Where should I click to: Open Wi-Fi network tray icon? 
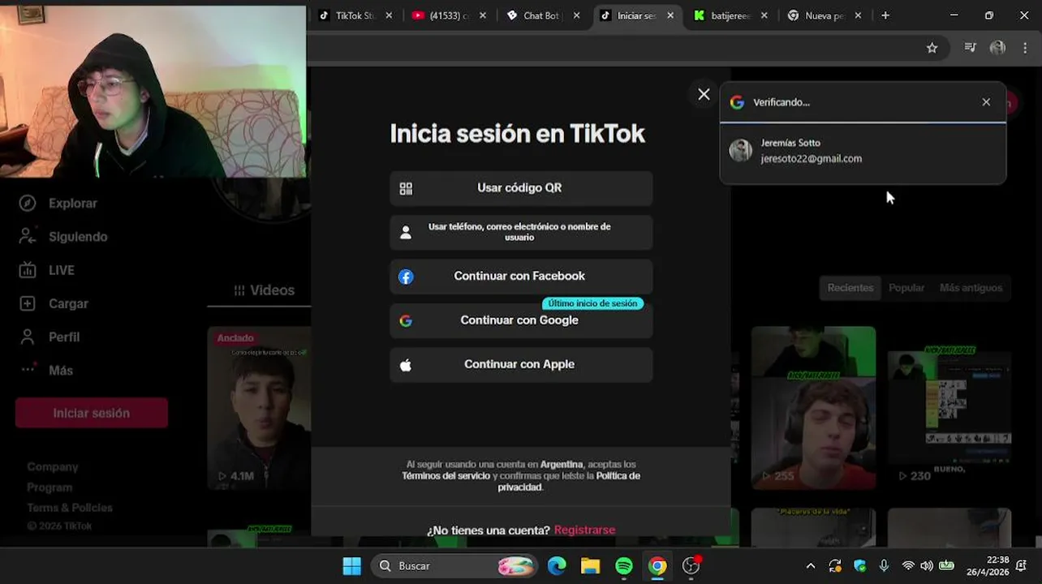pos(908,566)
